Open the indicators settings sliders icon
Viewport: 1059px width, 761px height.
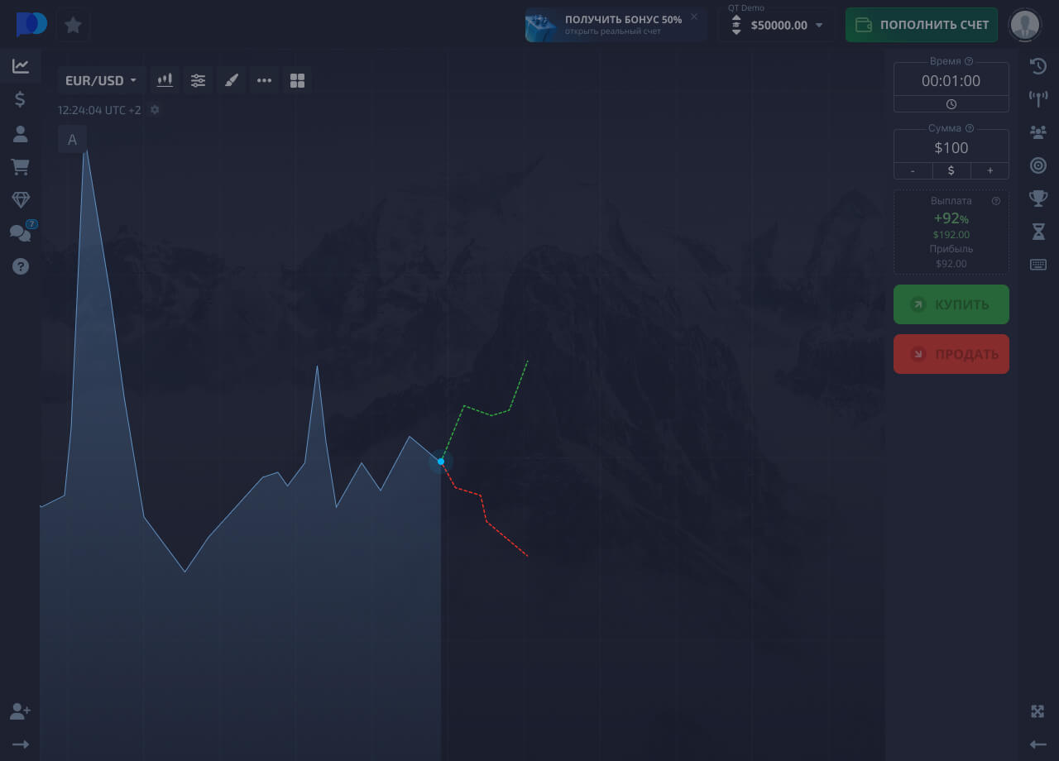198,80
